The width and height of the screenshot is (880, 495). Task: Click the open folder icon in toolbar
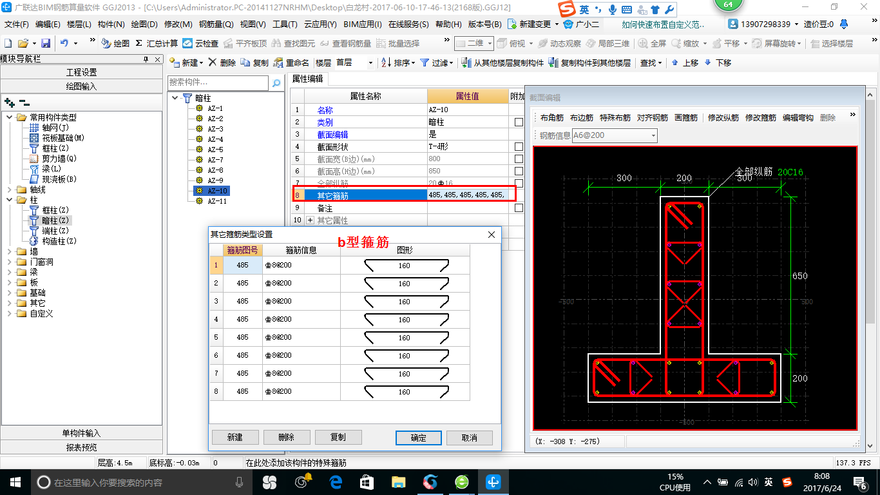(x=23, y=43)
